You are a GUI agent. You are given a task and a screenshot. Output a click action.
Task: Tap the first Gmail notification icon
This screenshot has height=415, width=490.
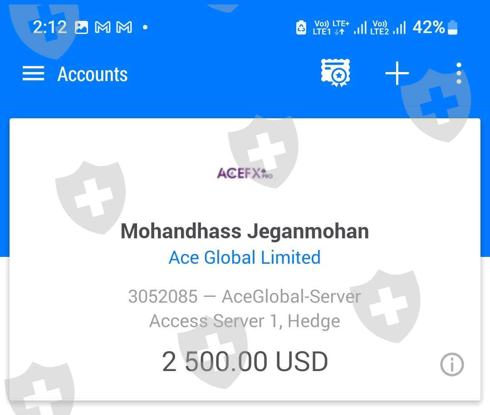tap(103, 28)
